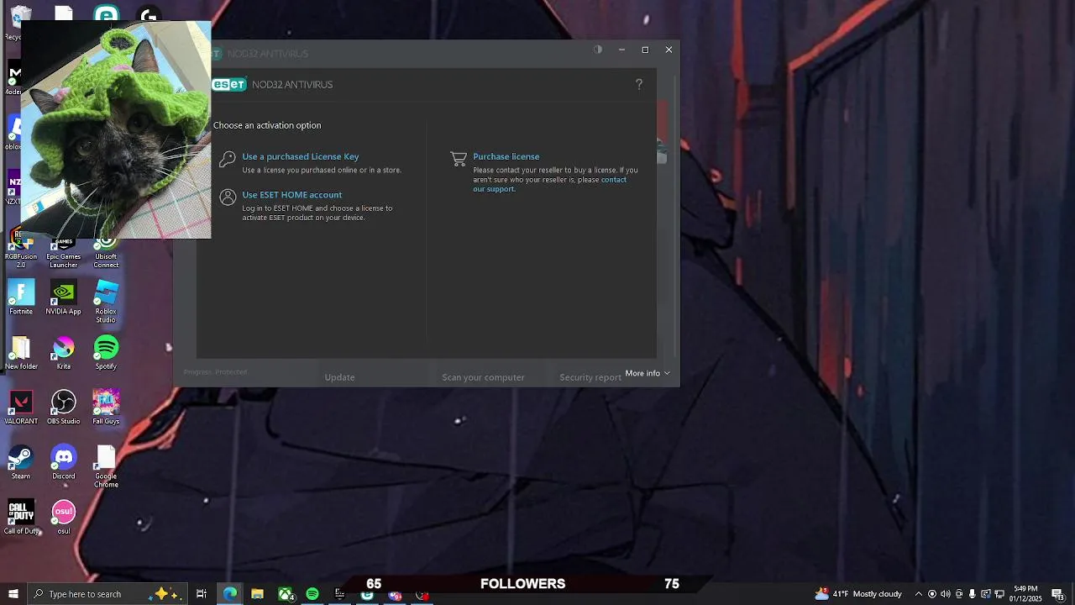Open Epic Games Launcher desktop shortcut
1075x605 pixels.
[x=63, y=254]
